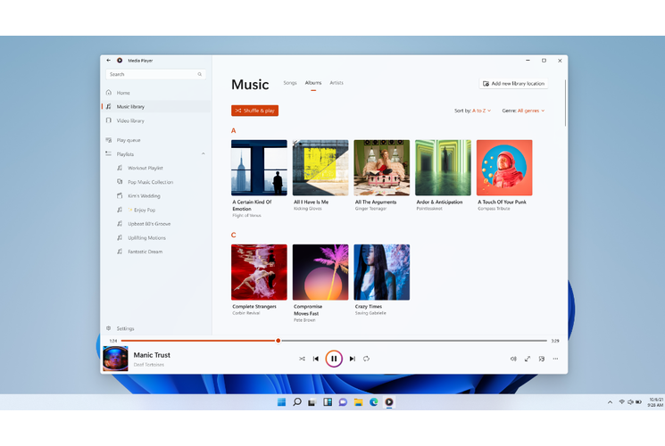Open album All I Have Is Me cover
The image size is (665, 446).
(x=320, y=168)
